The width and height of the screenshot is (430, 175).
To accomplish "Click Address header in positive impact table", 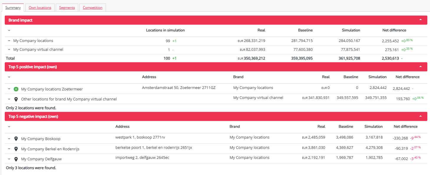I will coord(149,77).
